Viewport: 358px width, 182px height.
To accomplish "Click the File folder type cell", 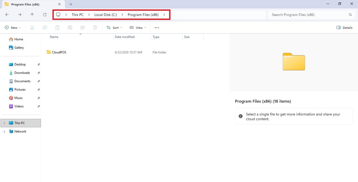I will [x=159, y=52].
